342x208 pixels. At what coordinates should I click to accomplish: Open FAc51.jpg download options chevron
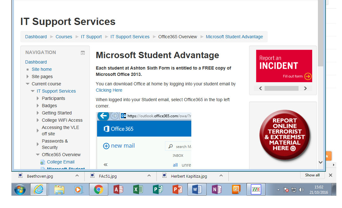click(x=149, y=176)
